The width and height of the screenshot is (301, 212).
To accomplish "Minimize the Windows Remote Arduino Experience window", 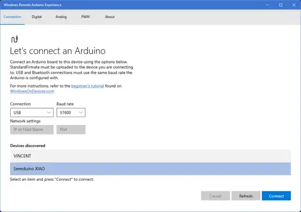I will 268,5.
